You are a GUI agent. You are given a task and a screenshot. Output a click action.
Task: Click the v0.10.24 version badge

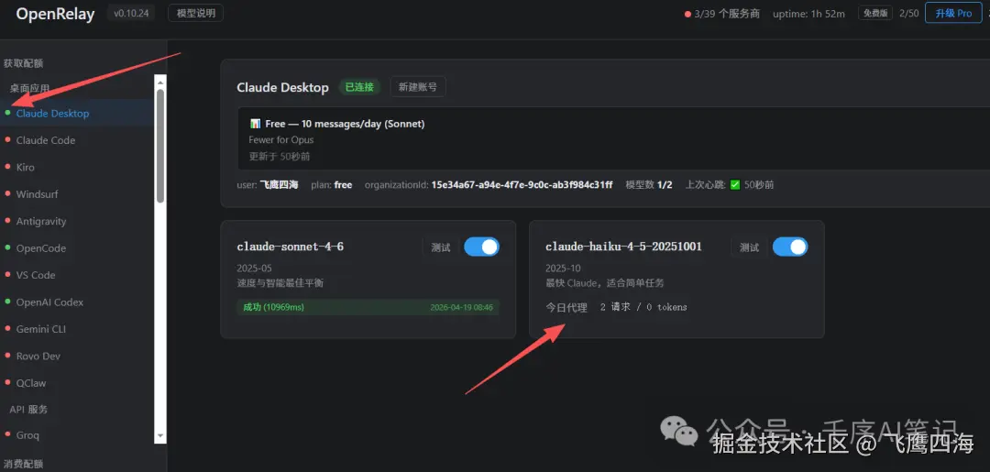pyautogui.click(x=131, y=13)
